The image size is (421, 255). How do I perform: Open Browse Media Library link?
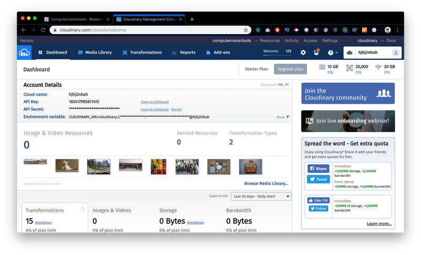coord(266,183)
